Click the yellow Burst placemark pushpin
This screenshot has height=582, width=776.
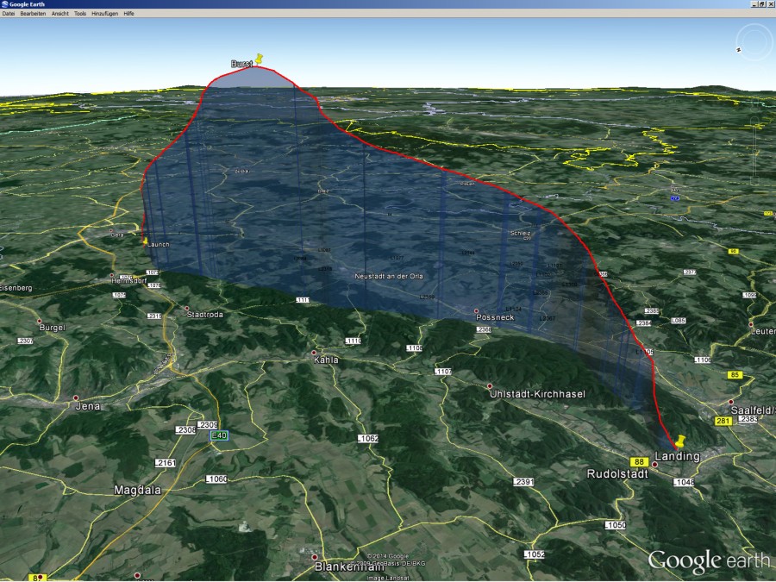pos(259,57)
